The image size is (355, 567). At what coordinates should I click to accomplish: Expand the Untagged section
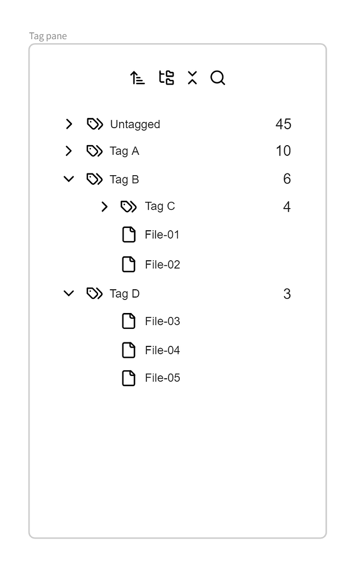(x=69, y=124)
